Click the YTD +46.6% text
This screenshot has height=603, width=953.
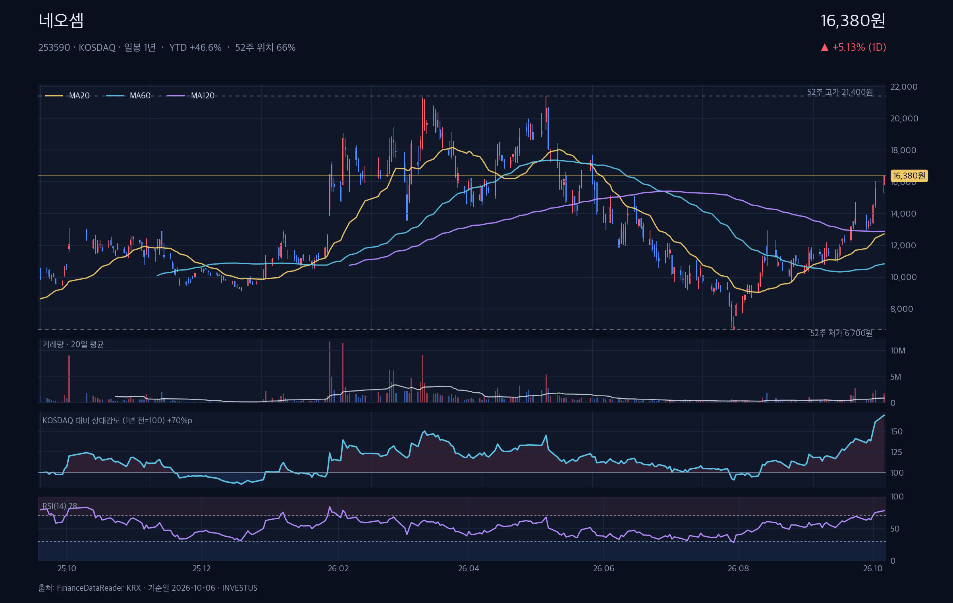[195, 48]
